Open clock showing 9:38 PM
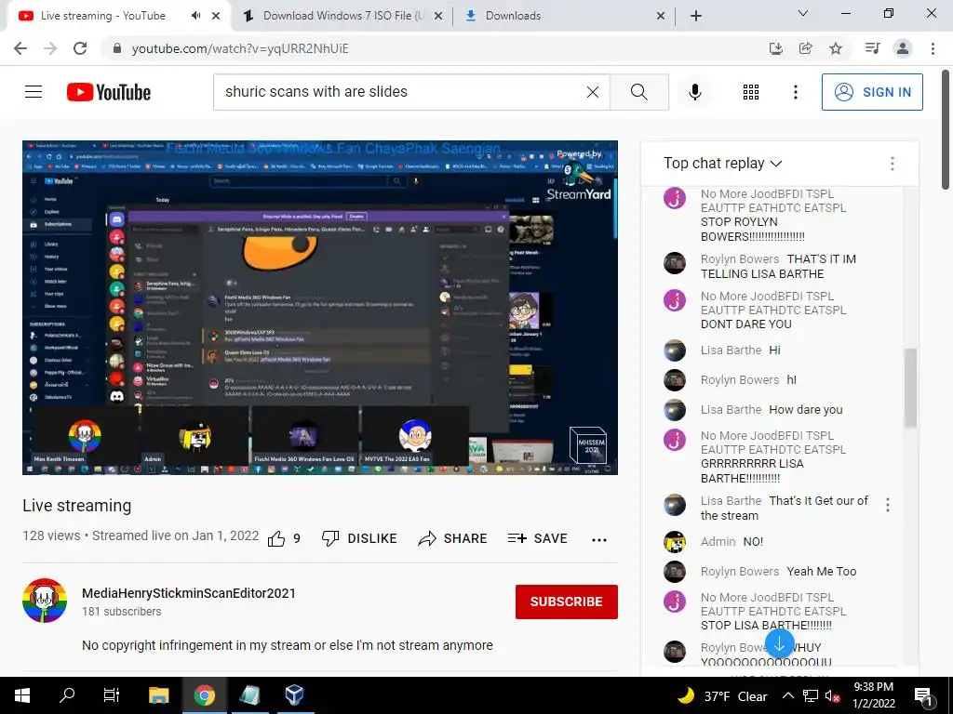The image size is (953, 714). point(873,695)
